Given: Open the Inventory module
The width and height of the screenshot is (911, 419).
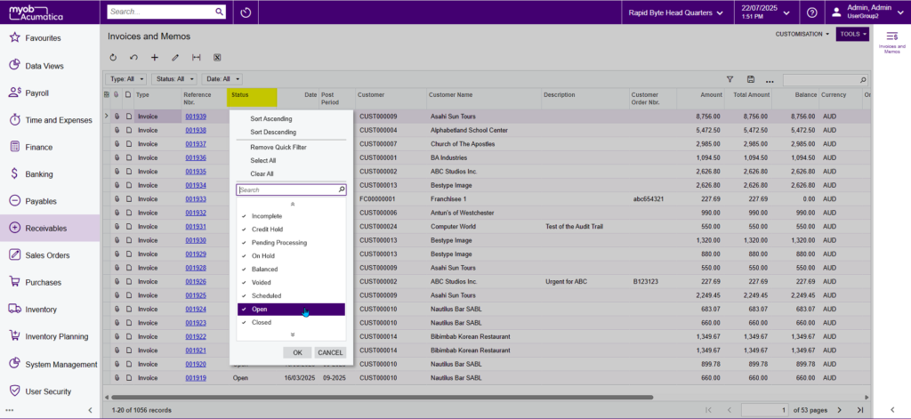Looking at the screenshot, I should (x=41, y=310).
